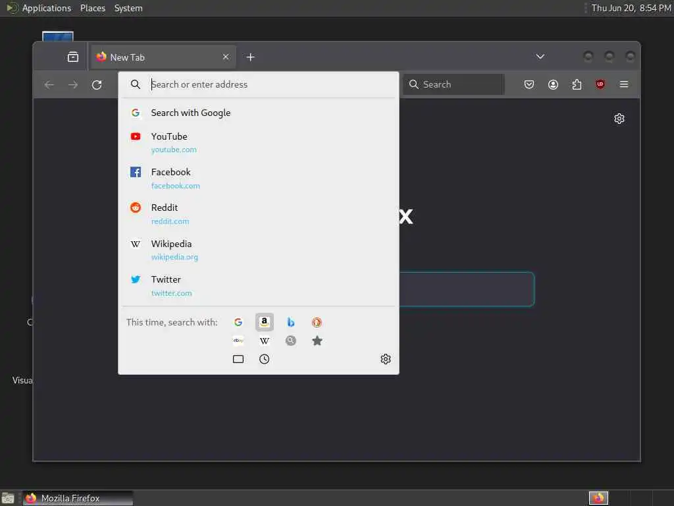Expand the list all tabs chevron

point(540,57)
